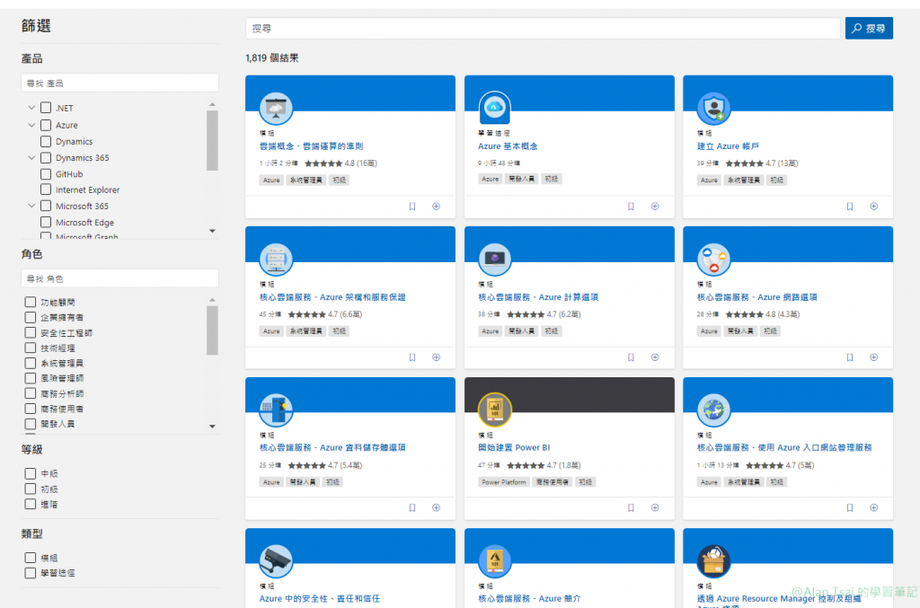Screen dimensions: 920x608
Task: Bookmark the 開始建置 Power BI card
Action: [631, 507]
